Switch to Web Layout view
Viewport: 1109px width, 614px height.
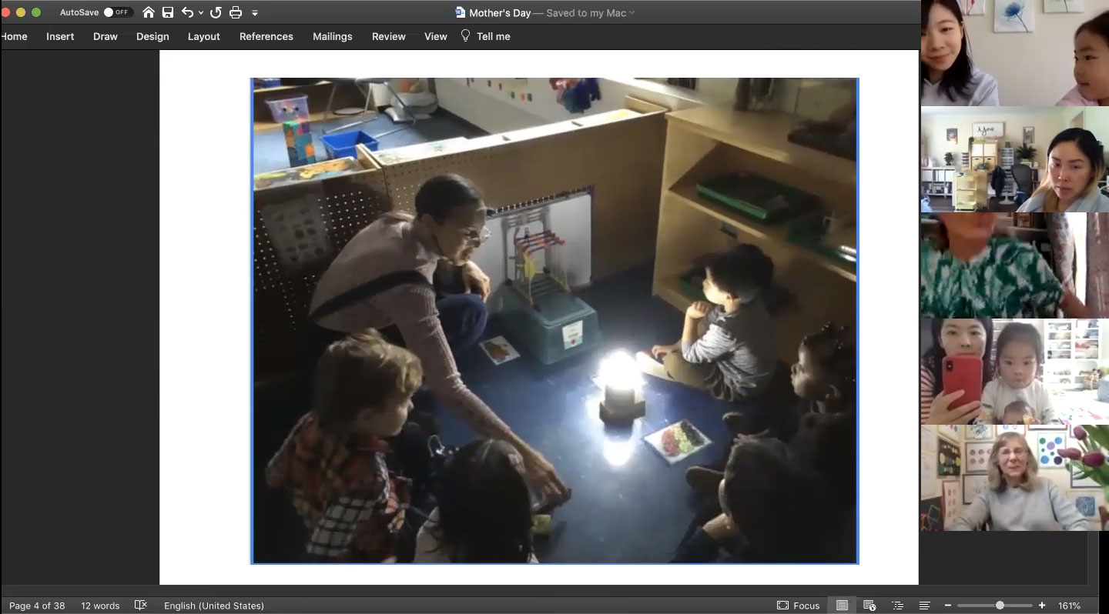coord(869,606)
